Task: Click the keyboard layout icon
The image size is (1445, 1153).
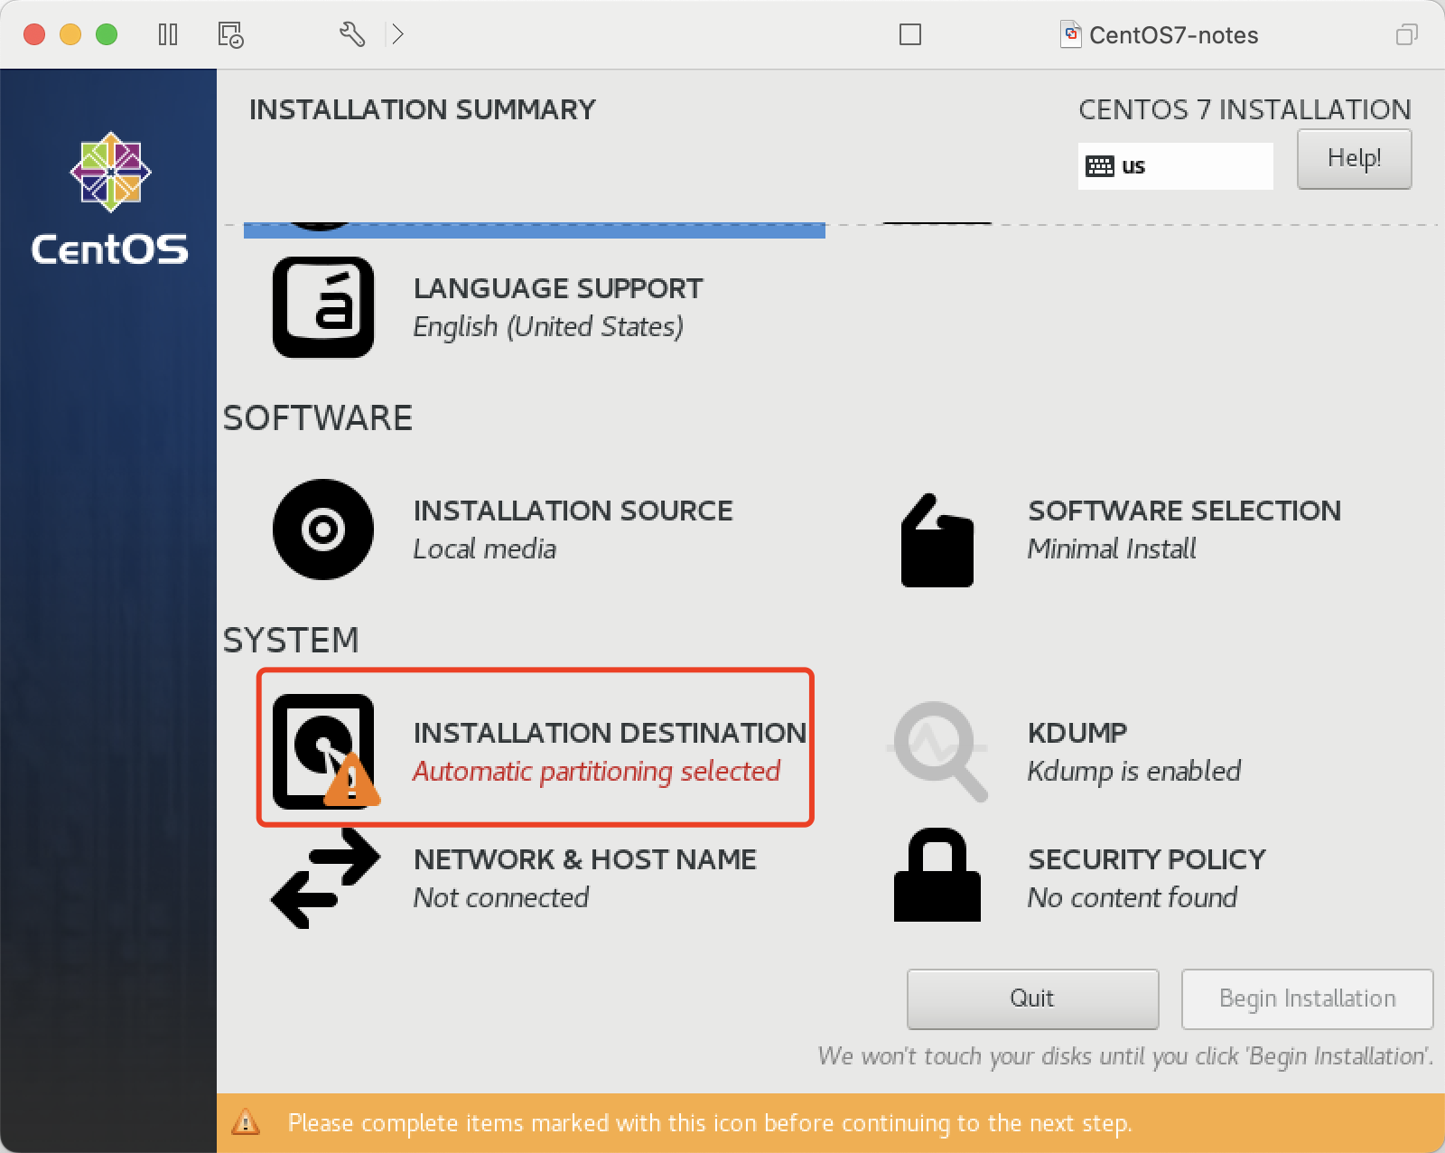Action: pyautogui.click(x=1099, y=166)
